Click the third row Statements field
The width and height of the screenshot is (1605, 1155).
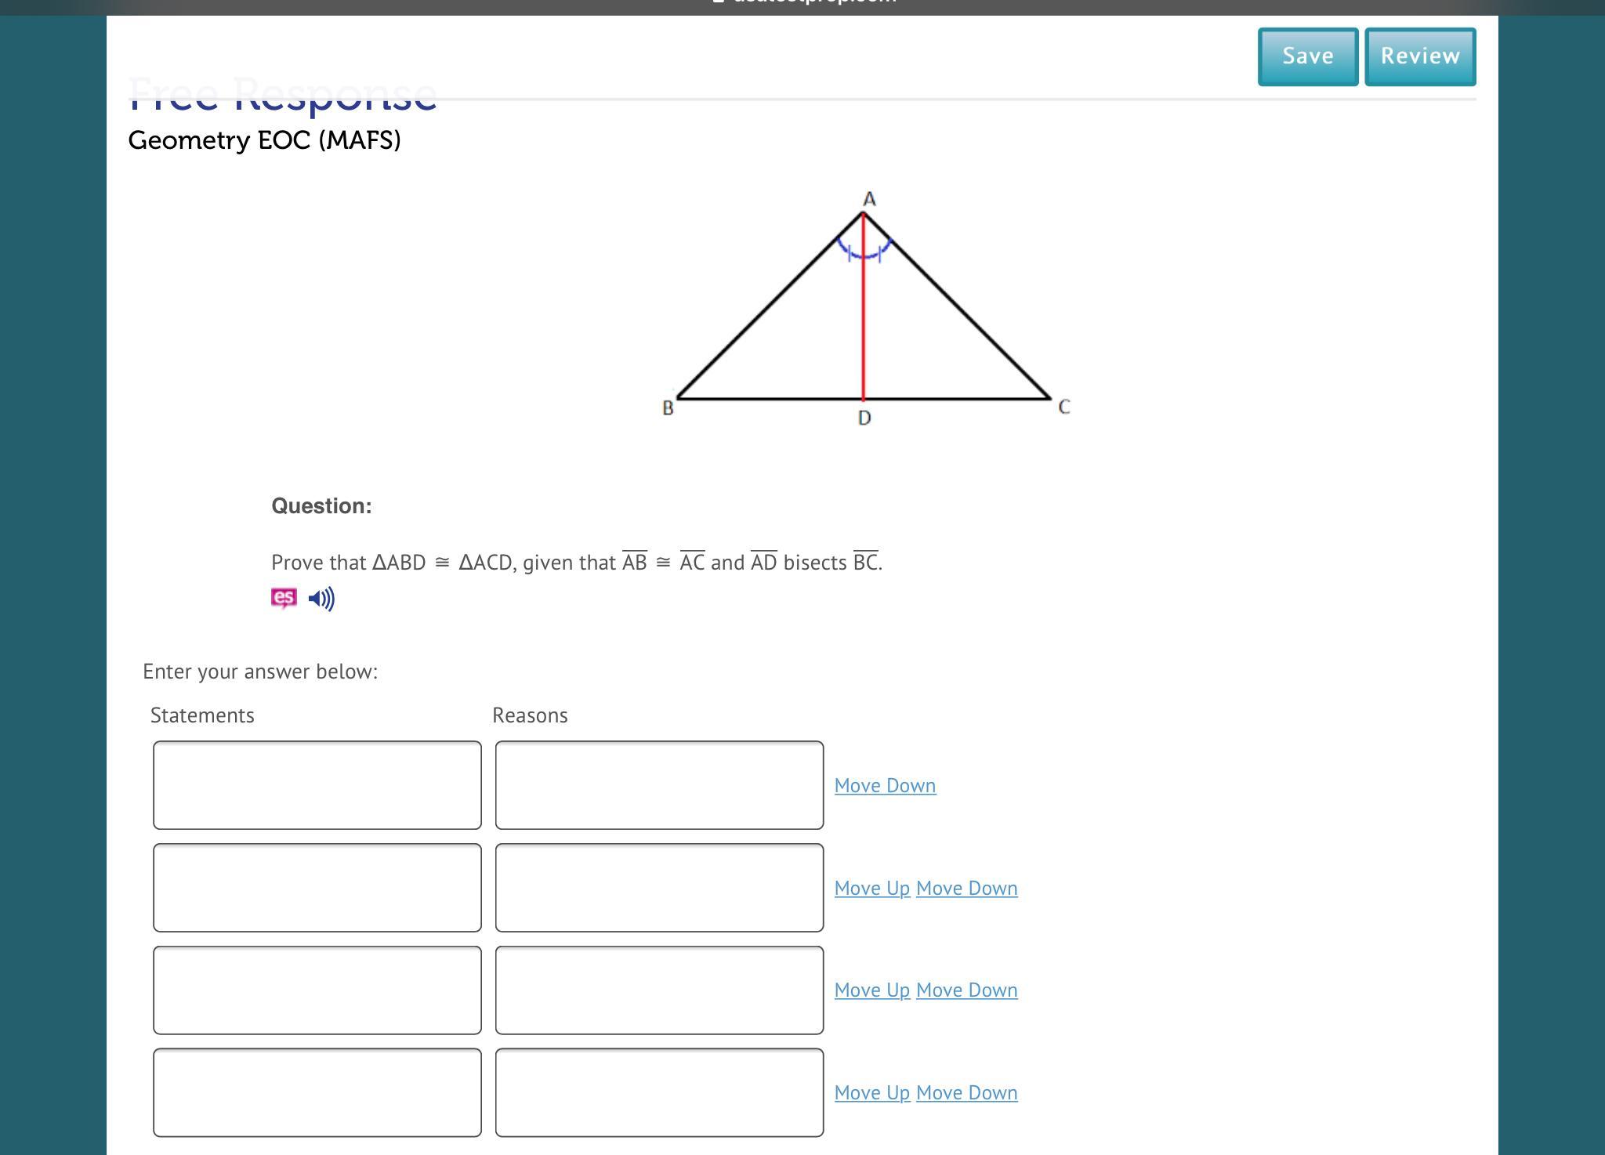click(x=317, y=990)
